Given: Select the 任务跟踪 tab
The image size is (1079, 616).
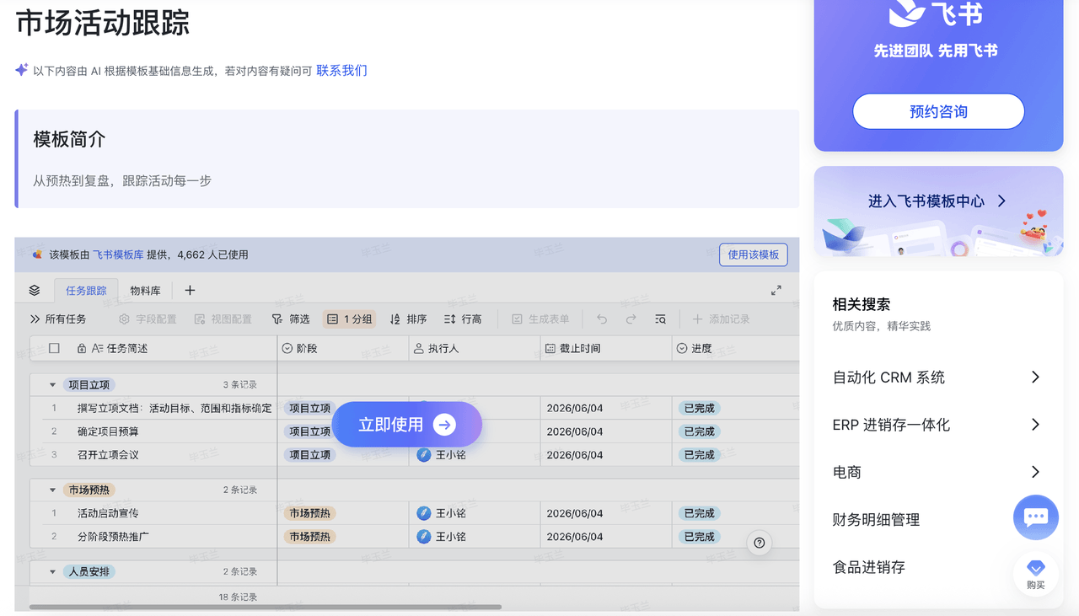Looking at the screenshot, I should point(86,291).
